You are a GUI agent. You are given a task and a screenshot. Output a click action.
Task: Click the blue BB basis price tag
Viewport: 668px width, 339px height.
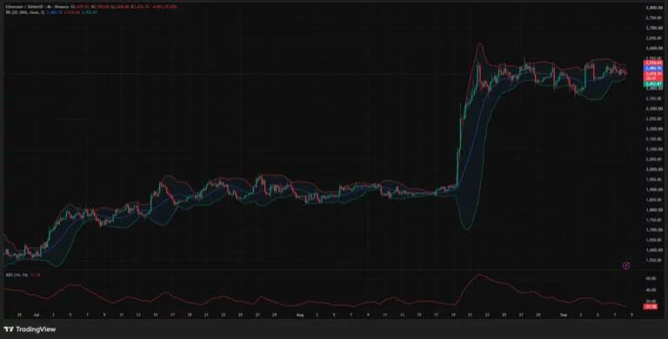pos(653,68)
